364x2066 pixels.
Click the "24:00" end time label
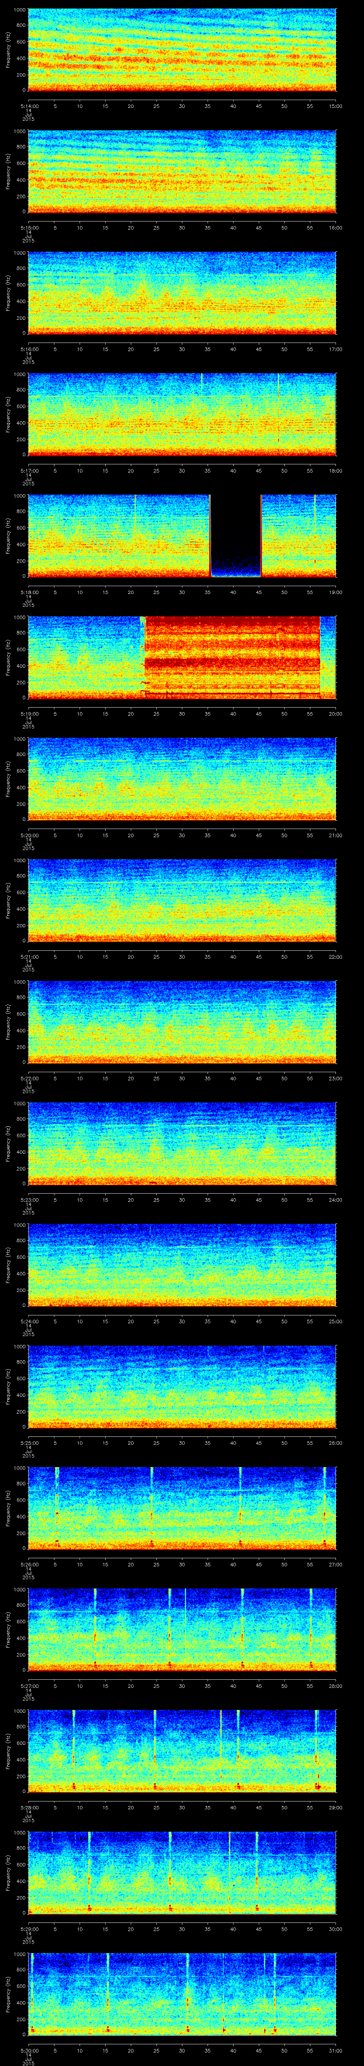(336, 1200)
